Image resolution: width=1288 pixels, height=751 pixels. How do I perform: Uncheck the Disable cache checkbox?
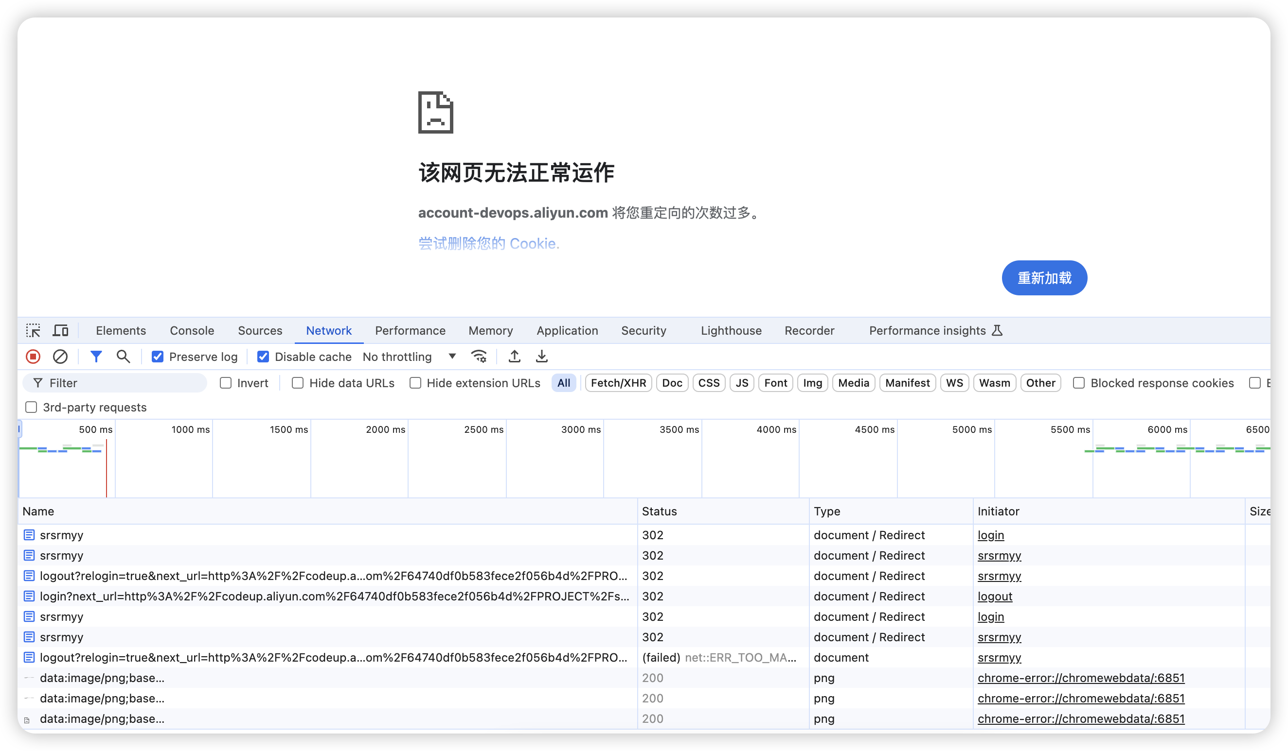[x=263, y=357]
